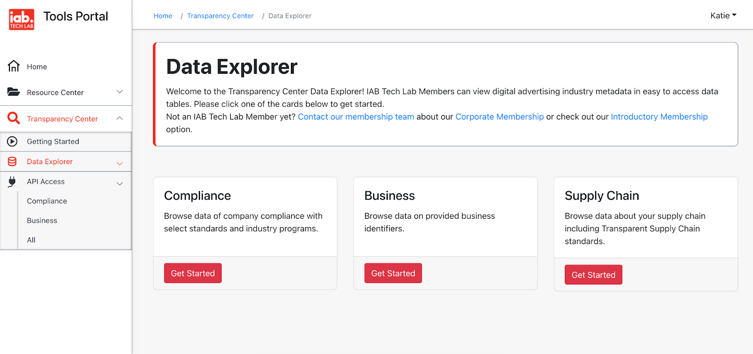Screen dimensions: 753x354
Task: Click the Home house icon in sidebar
Action: click(14, 66)
